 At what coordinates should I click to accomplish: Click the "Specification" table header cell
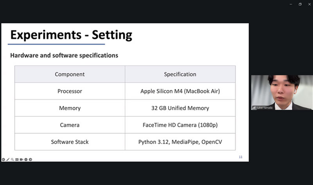tap(180, 74)
